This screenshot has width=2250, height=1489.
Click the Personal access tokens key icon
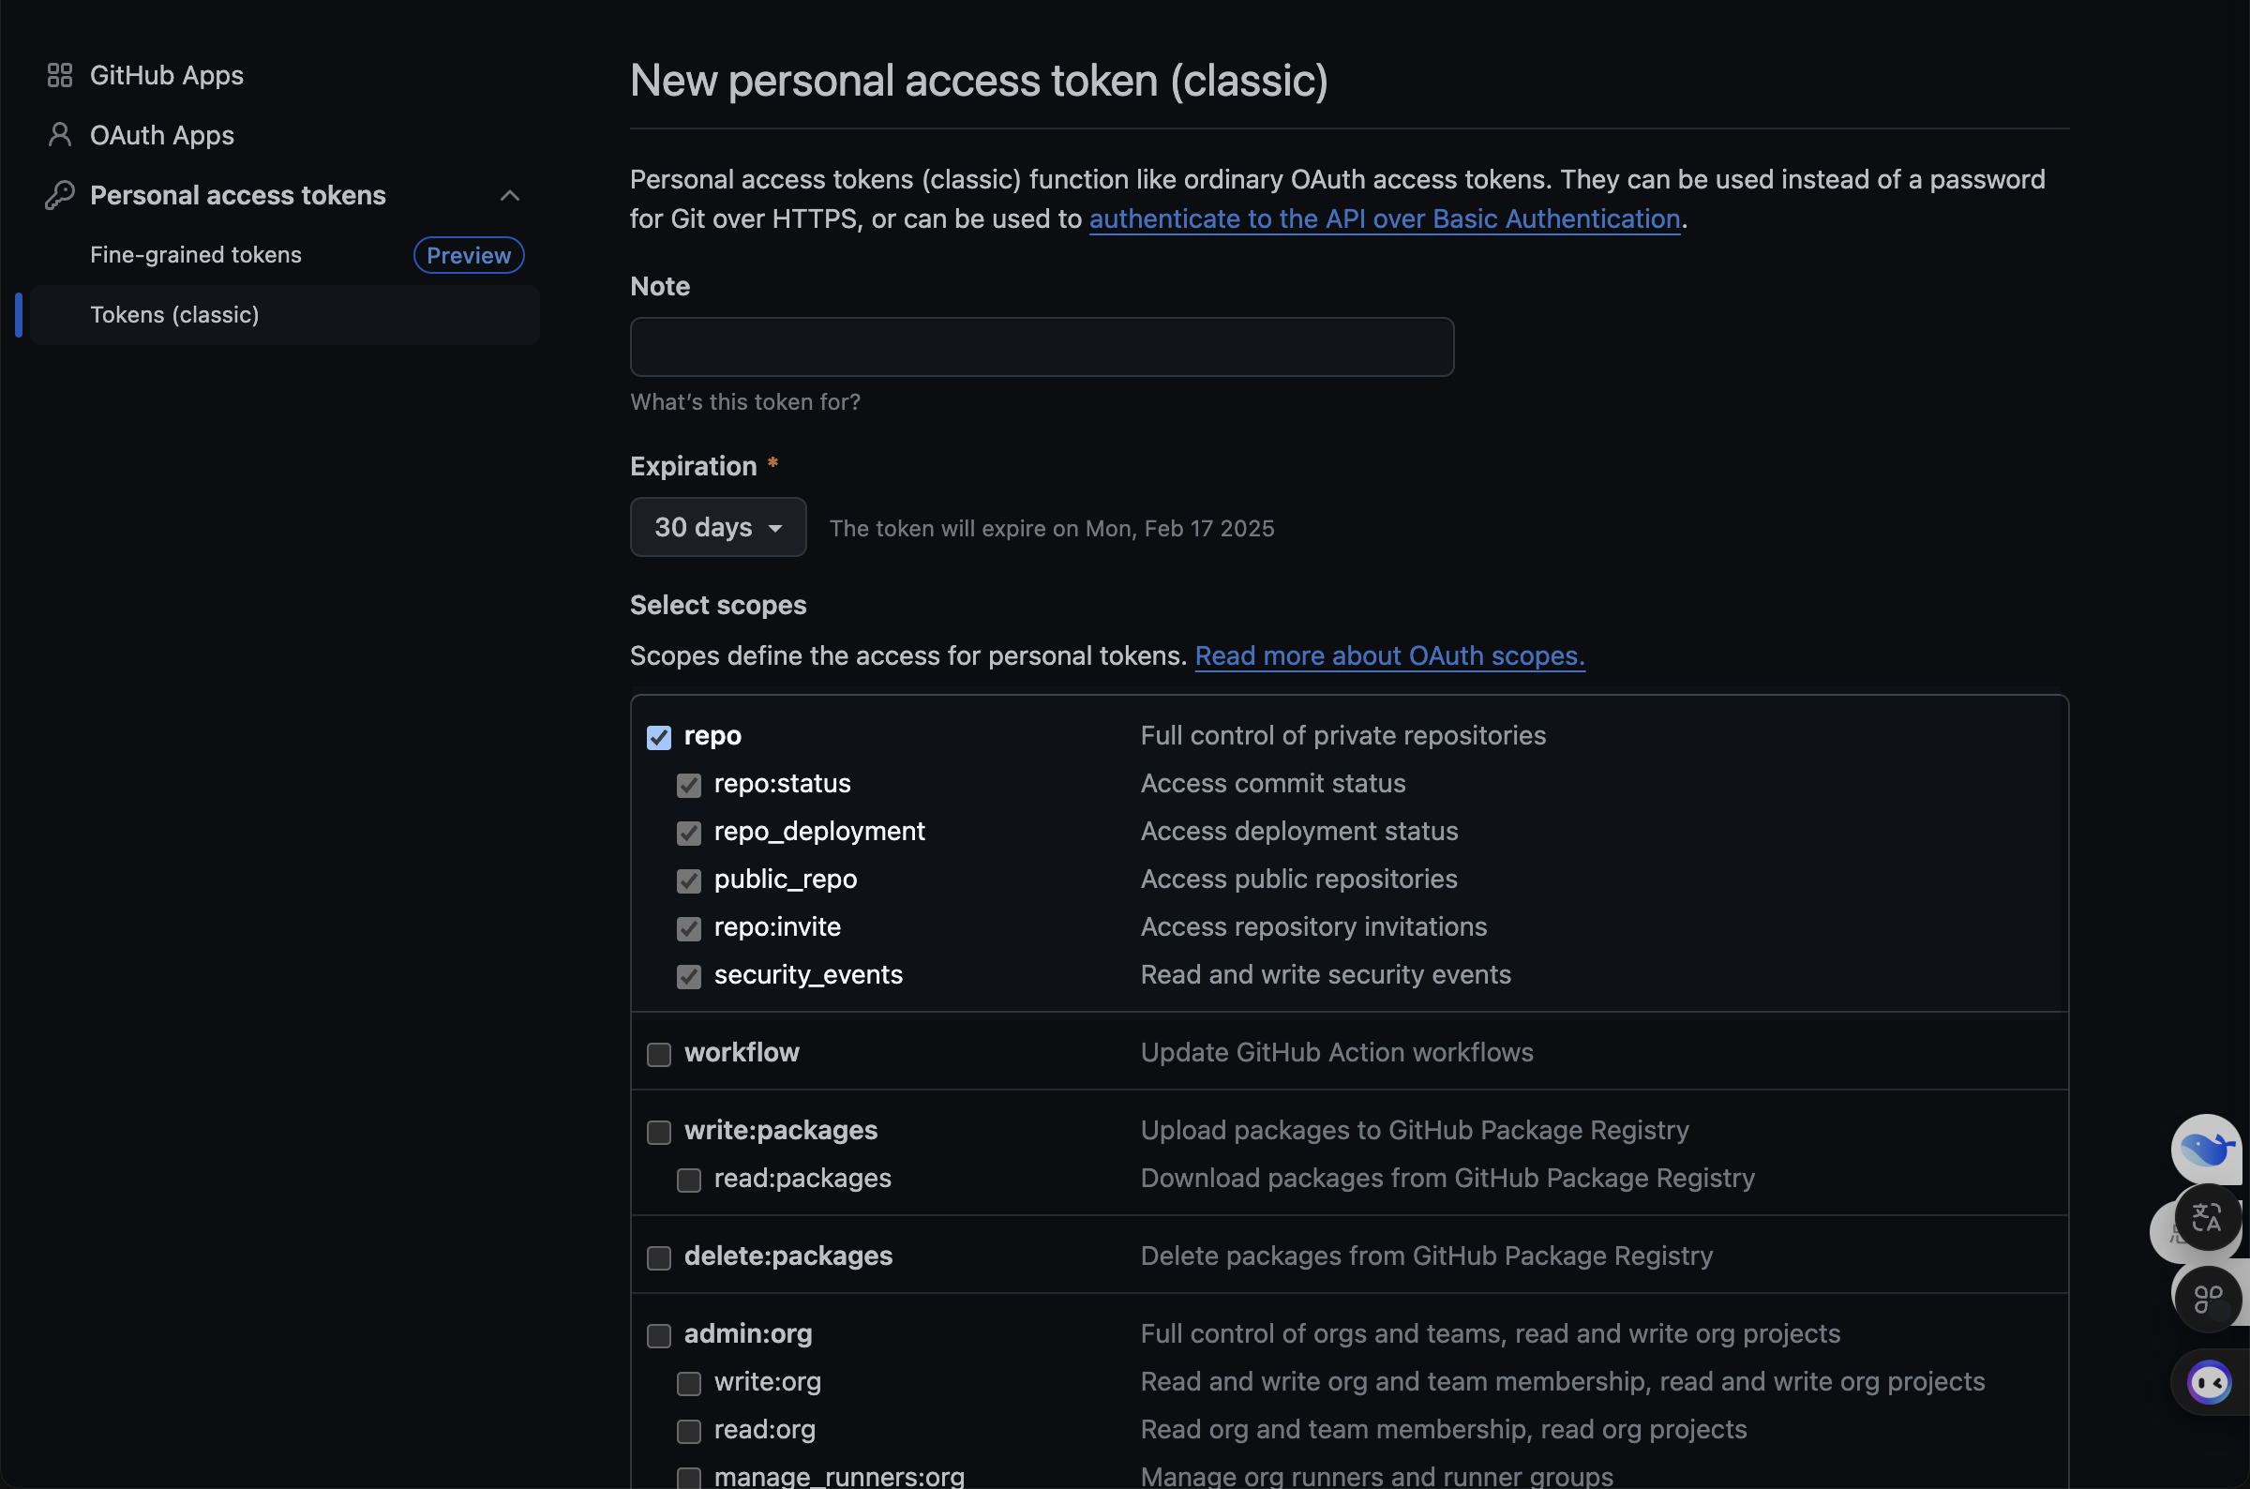(60, 196)
